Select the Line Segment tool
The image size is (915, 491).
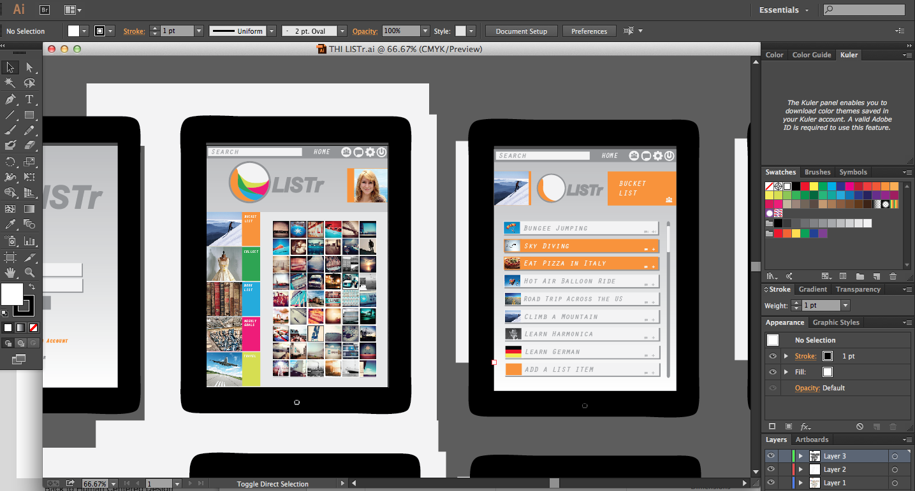[10, 115]
